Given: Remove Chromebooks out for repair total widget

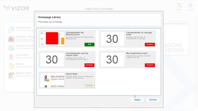Looking at the screenshot, I should point(89,65).
